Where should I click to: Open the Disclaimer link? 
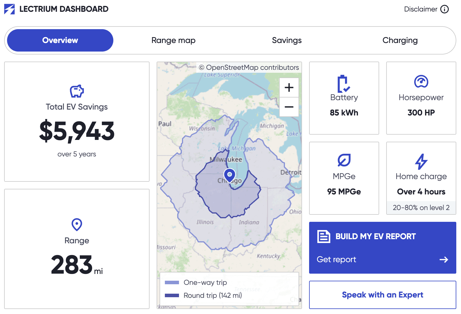tap(421, 9)
